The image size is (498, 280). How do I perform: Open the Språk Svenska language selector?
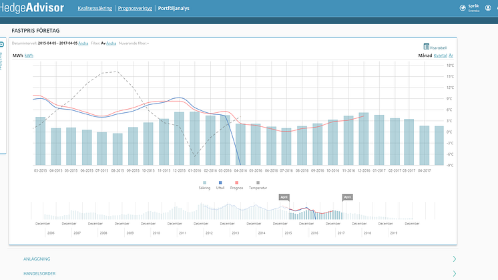[473, 8]
